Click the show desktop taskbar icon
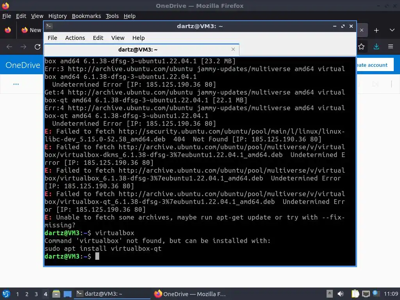 pyautogui.click(x=67, y=294)
